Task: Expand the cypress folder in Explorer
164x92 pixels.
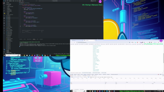Action: click(8, 8)
